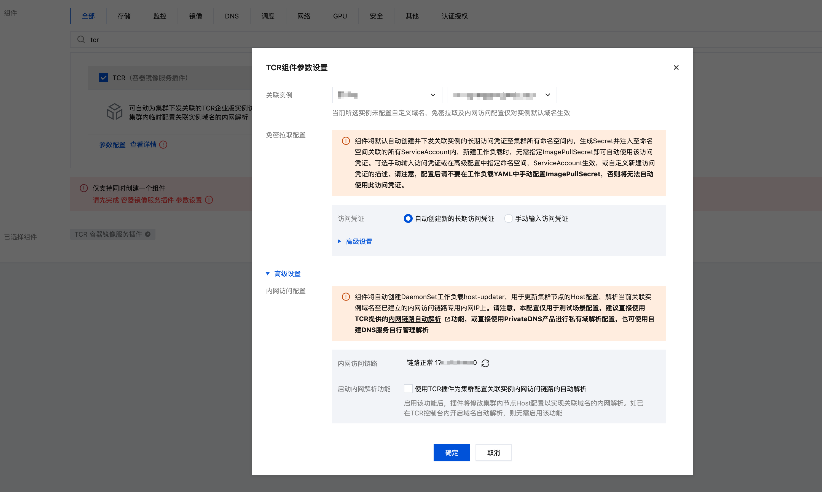Click the warning icon after 参数设置
This screenshot has width=822, height=492.
pyautogui.click(x=209, y=200)
